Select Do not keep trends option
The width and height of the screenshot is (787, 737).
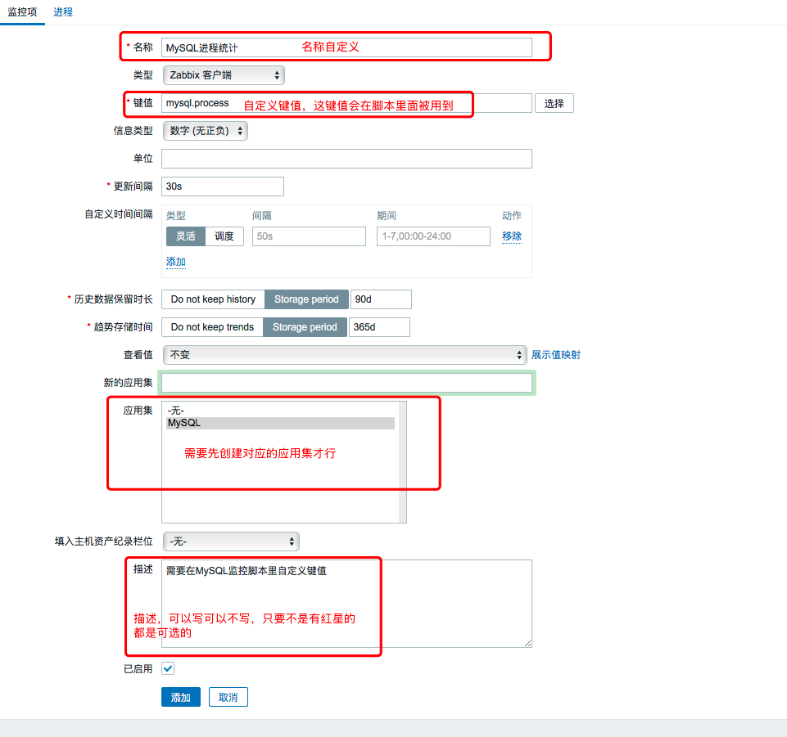tap(212, 327)
